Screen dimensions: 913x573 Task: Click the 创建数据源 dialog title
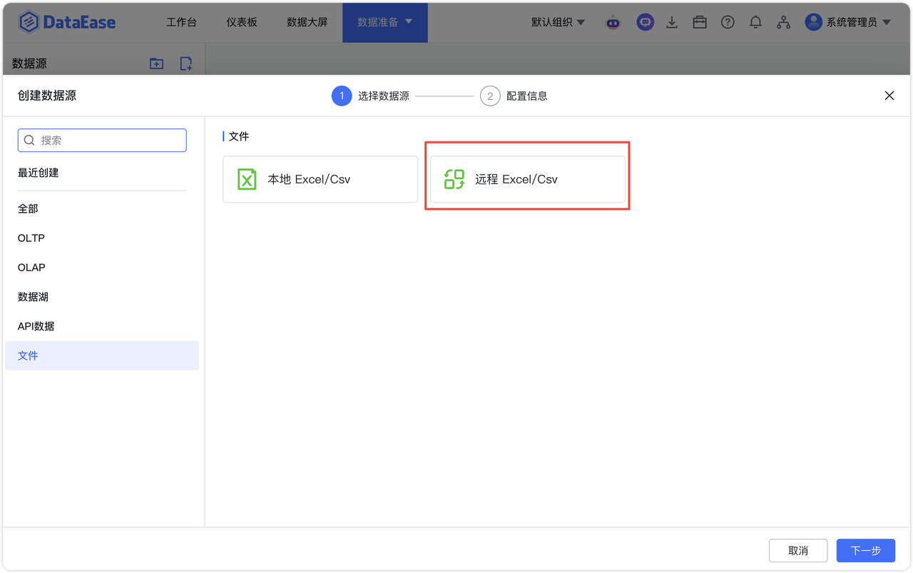click(x=47, y=96)
